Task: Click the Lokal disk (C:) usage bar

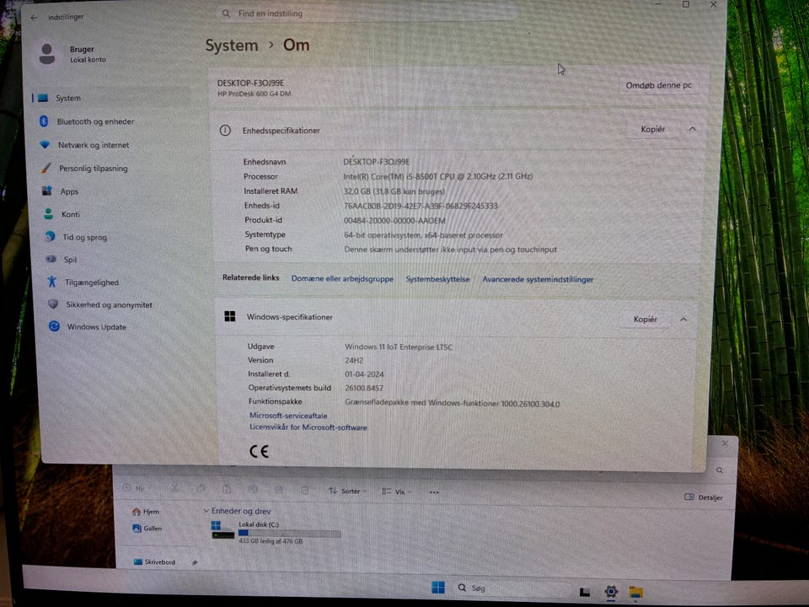Action: (x=289, y=533)
